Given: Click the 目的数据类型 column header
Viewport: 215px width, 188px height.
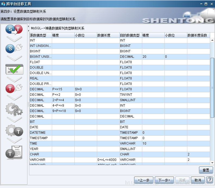Looking at the screenshot, I should click(131, 35).
